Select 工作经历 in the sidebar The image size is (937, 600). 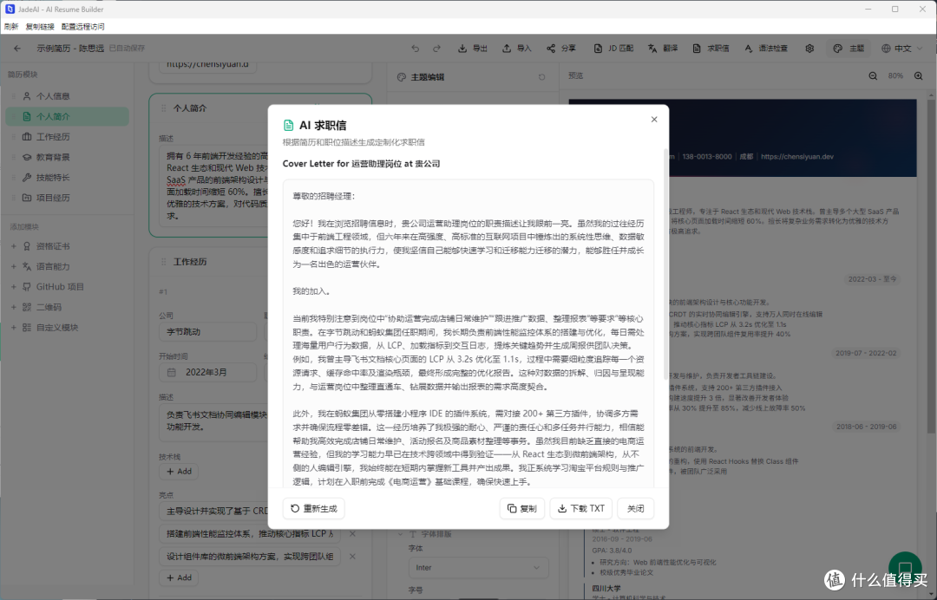tap(68, 137)
